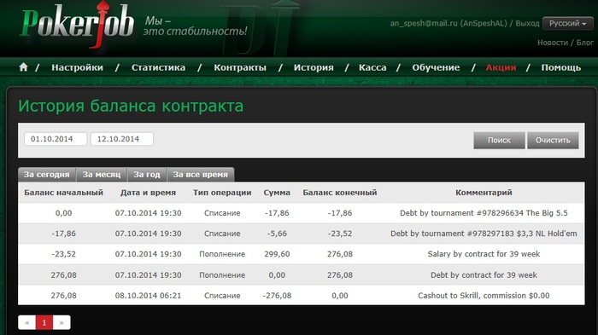
Task: Click the PokerJob logo
Action: click(78, 25)
